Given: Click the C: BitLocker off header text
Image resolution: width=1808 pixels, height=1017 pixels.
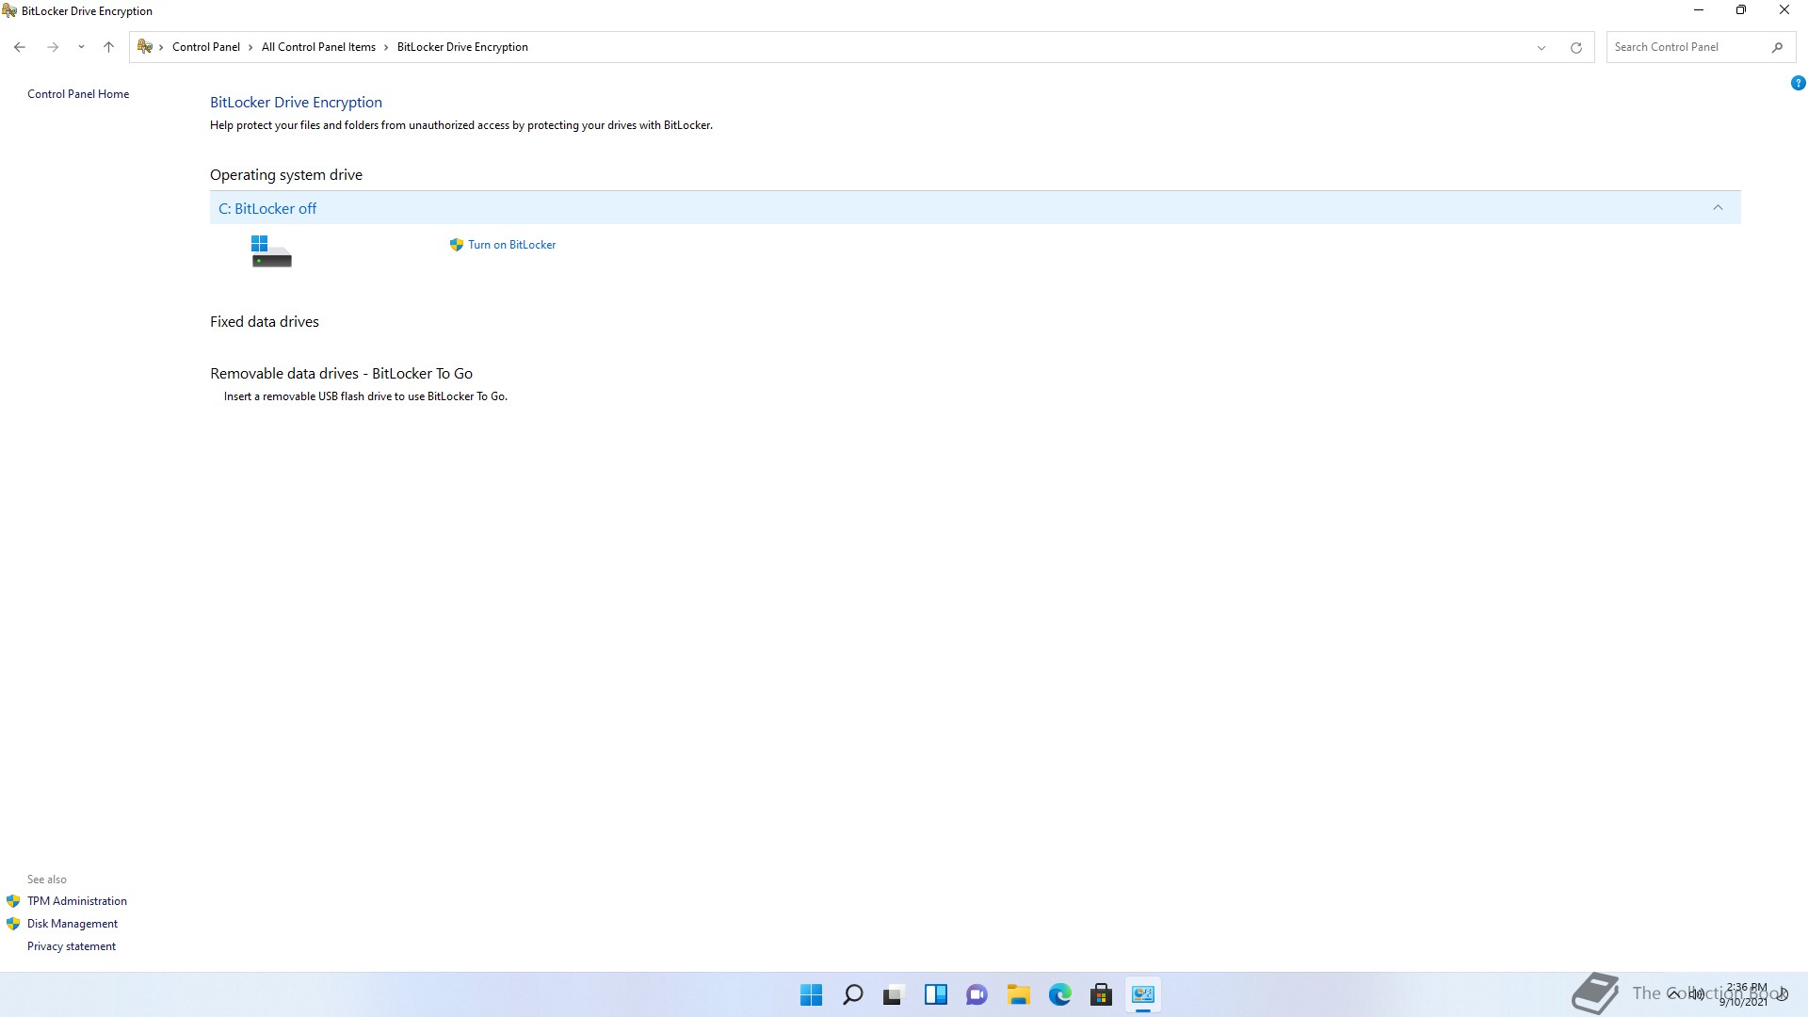Looking at the screenshot, I should tap(267, 208).
